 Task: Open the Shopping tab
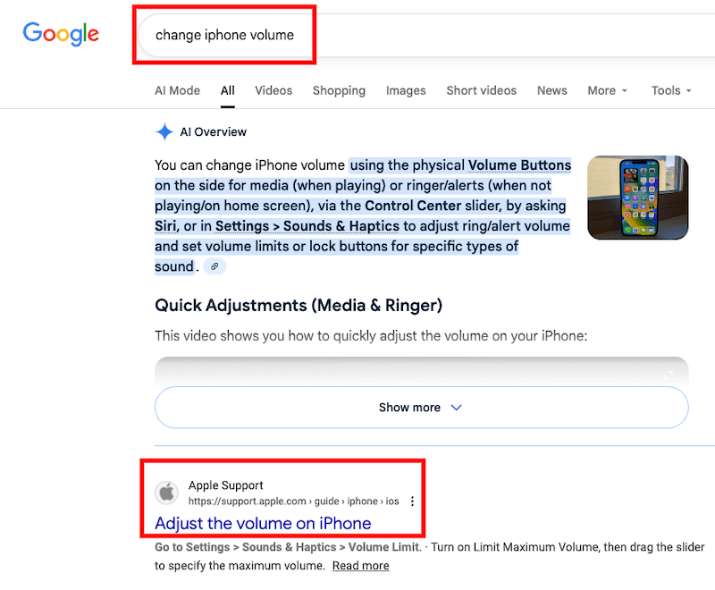tap(339, 90)
